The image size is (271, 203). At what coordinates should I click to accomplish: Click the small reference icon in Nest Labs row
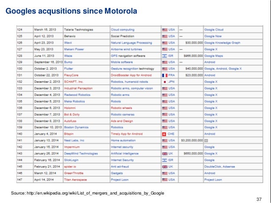pos(206,141)
